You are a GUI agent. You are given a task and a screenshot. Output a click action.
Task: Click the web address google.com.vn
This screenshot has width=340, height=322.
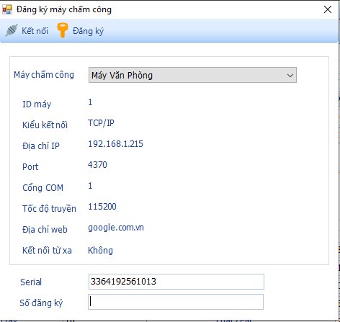click(116, 228)
